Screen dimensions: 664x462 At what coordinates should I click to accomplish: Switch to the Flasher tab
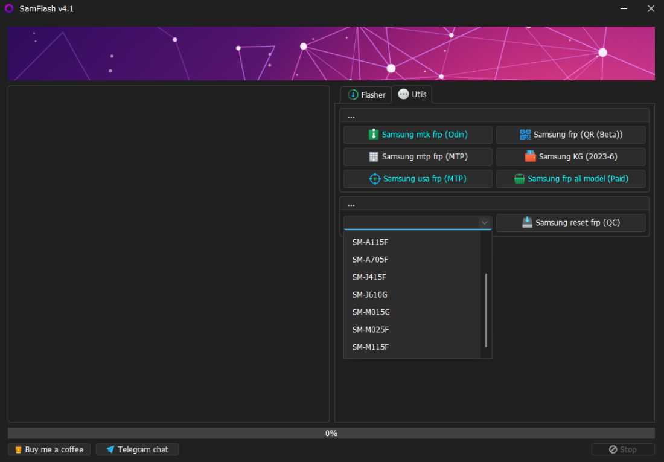[x=365, y=94]
